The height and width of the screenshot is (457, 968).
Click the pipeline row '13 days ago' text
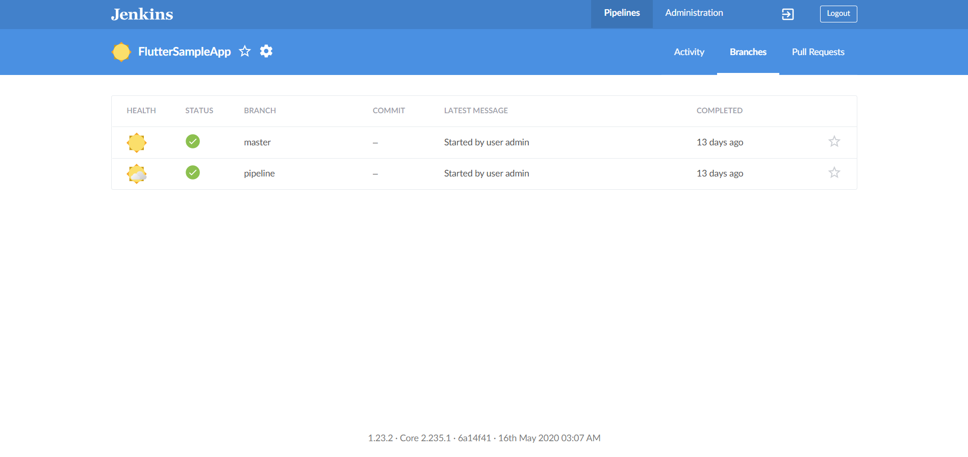720,173
